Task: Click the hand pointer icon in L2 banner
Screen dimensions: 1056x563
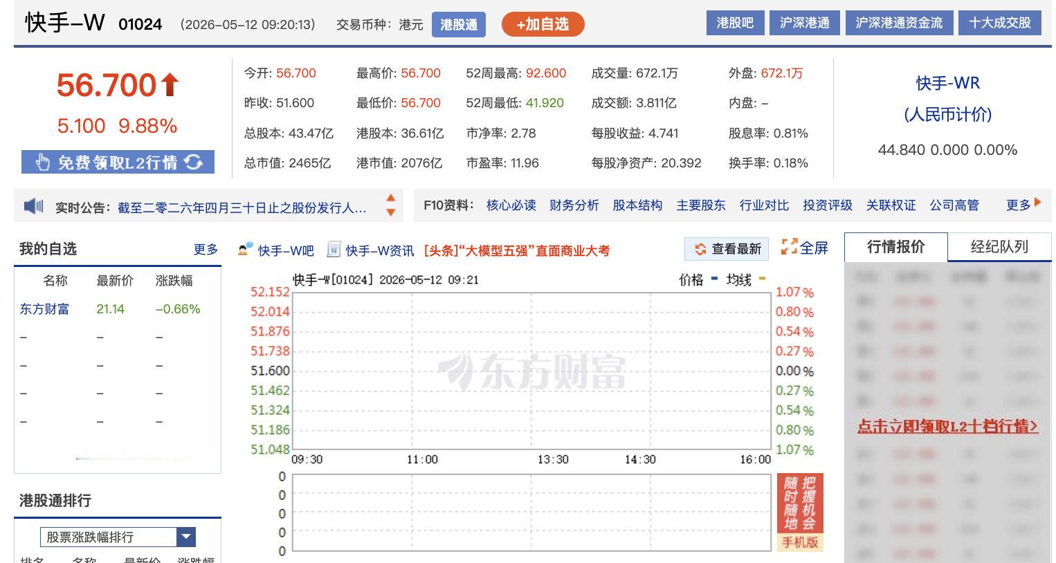Action: click(43, 163)
